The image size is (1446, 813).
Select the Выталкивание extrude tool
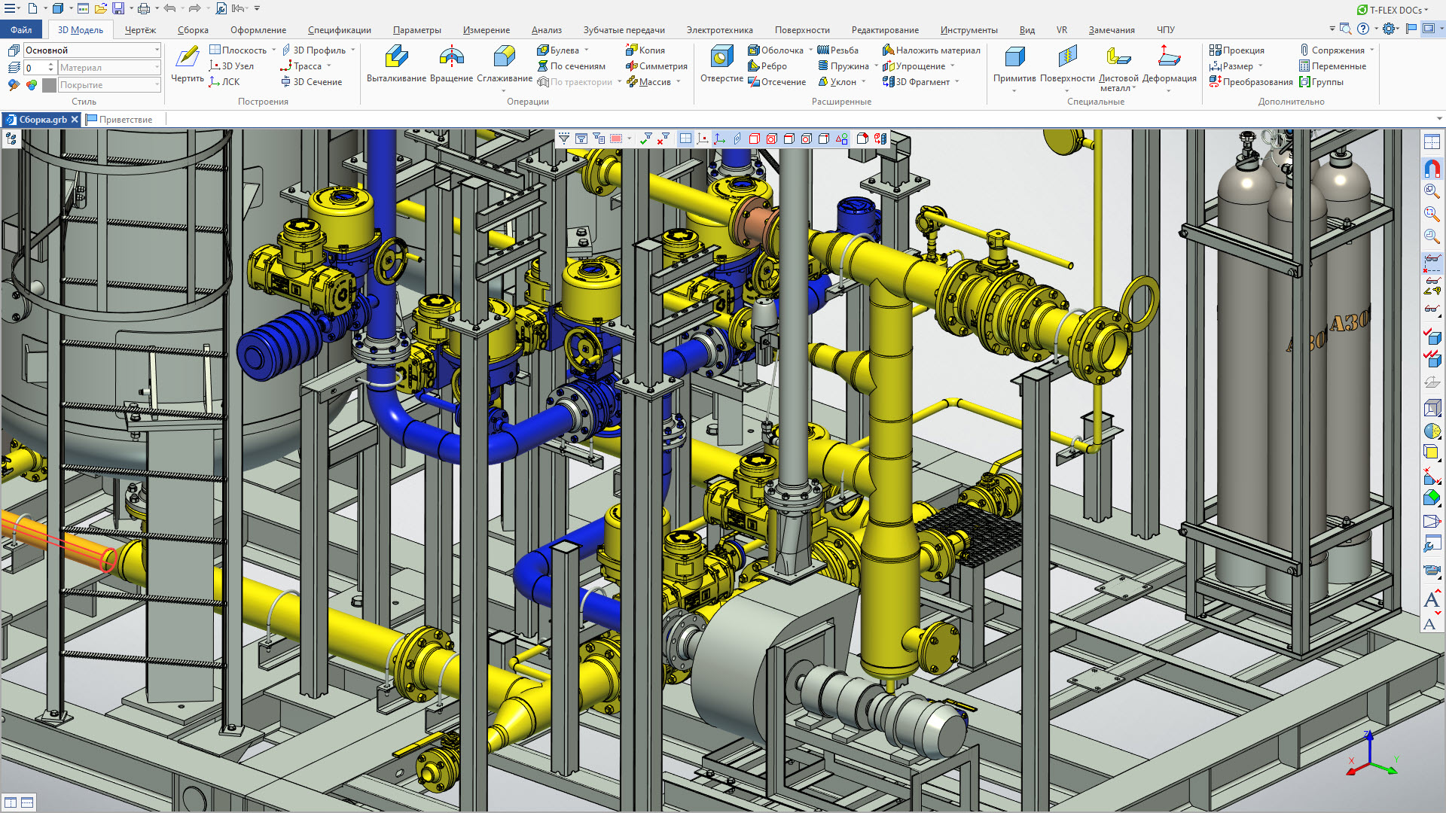point(396,63)
